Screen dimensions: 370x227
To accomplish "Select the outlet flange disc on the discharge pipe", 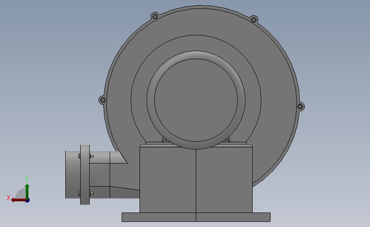I will coord(85,175).
